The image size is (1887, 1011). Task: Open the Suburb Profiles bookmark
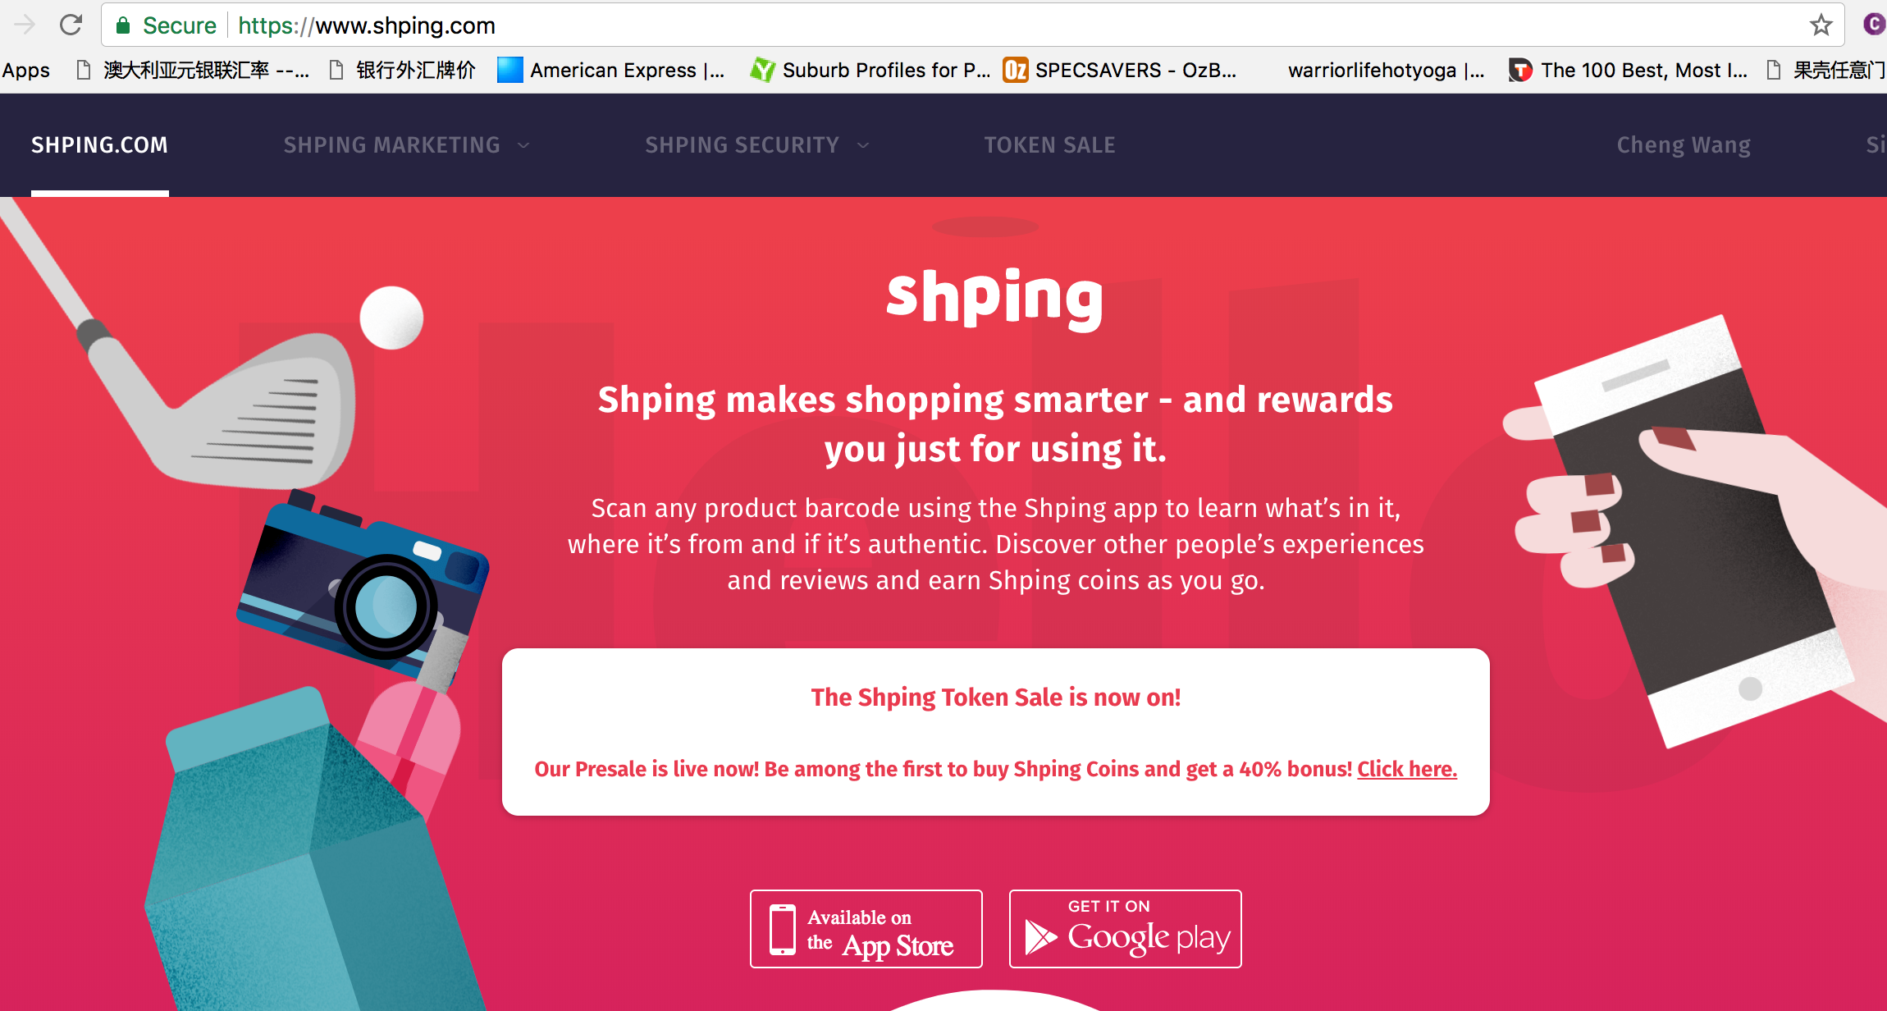pyautogui.click(x=870, y=71)
